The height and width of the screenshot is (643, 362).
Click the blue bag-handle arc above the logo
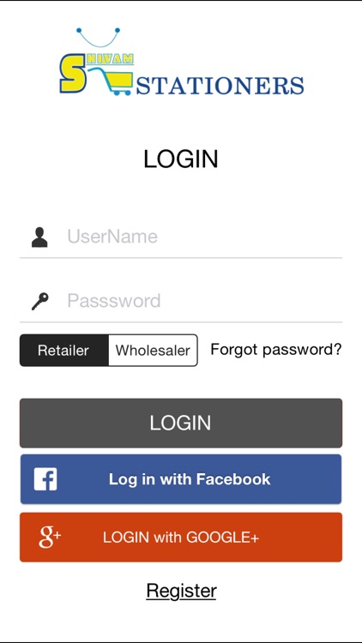coord(98,38)
